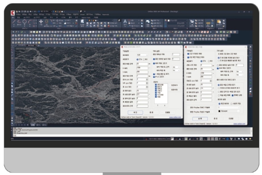This screenshot has height=175, width=262.
Task: Click the plus button to add a drawing tab
Action: (39, 45)
